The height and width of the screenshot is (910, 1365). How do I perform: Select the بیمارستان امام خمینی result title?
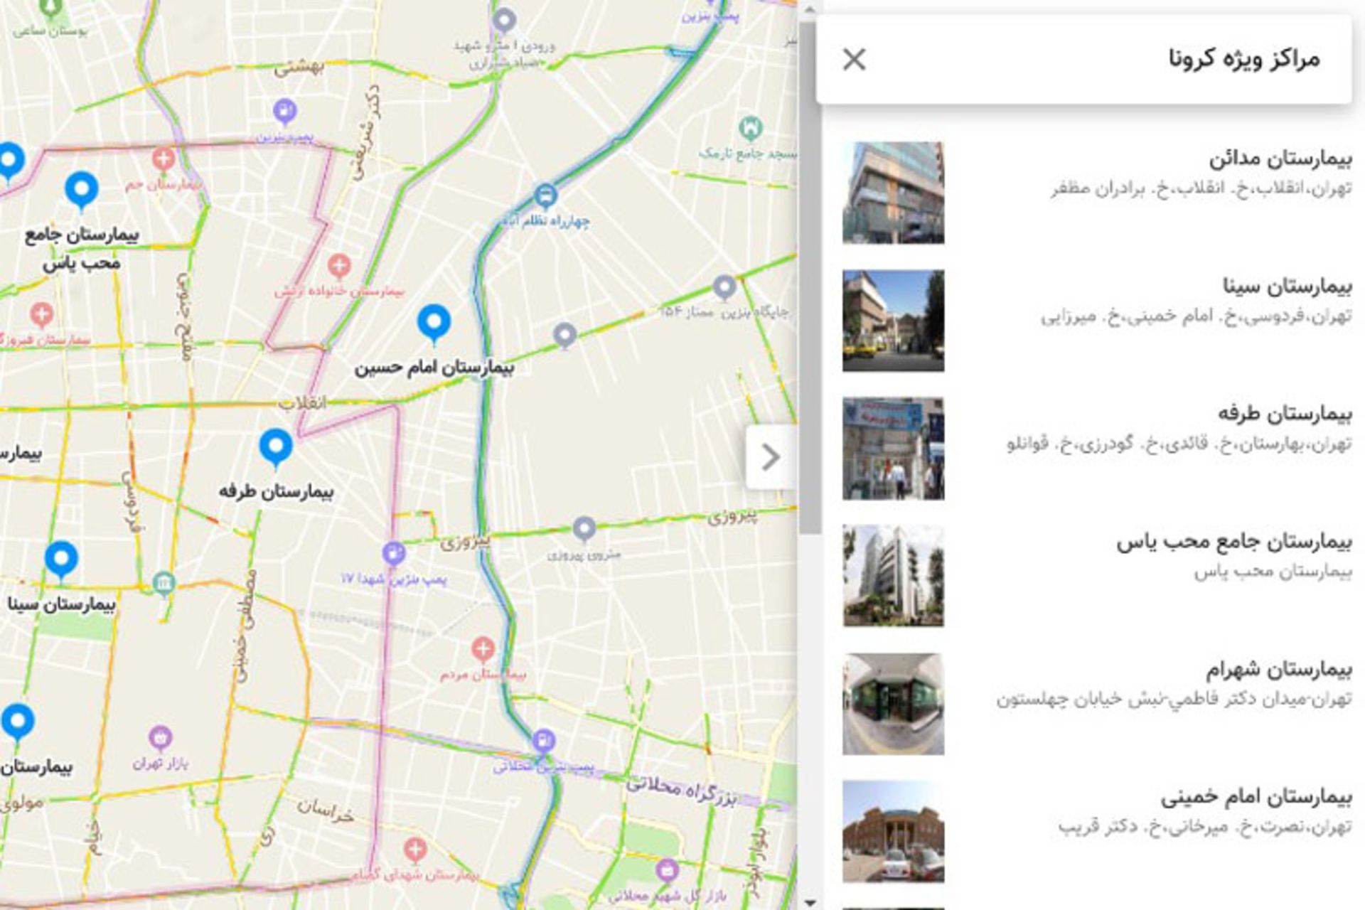tap(1256, 798)
